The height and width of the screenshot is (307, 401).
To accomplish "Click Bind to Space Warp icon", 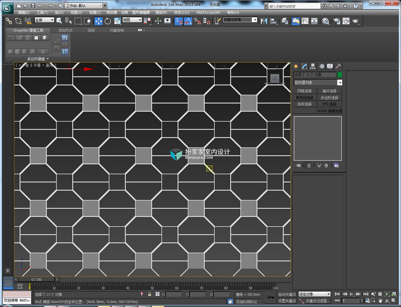I will point(28,21).
